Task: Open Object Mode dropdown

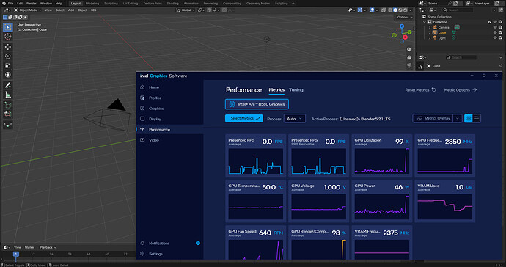Action: click(27, 10)
